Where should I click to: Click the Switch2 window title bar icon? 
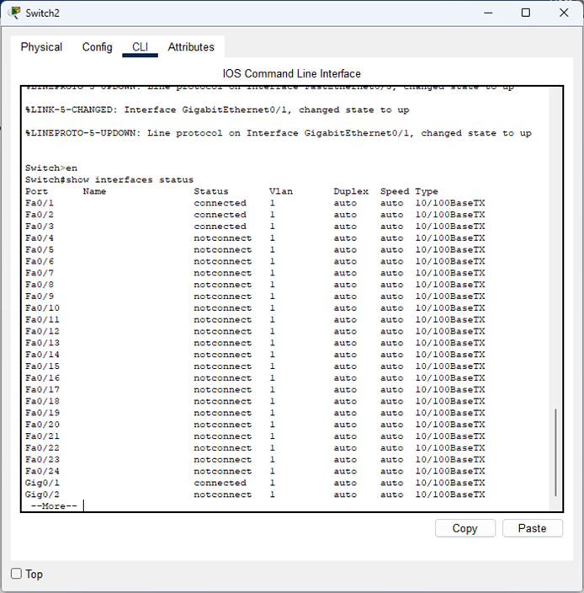[14, 13]
